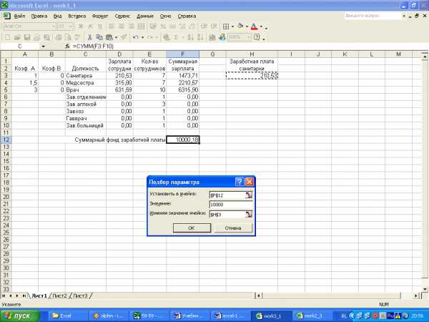
Task: Click the Fill Color bucket icon
Action: pyautogui.click(x=241, y=26)
